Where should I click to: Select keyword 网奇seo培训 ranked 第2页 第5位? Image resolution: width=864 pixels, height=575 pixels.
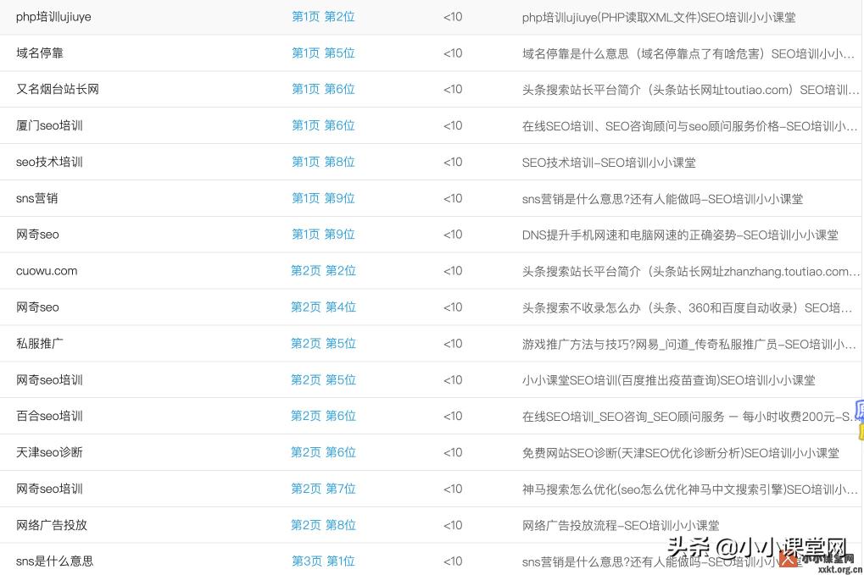pos(49,379)
